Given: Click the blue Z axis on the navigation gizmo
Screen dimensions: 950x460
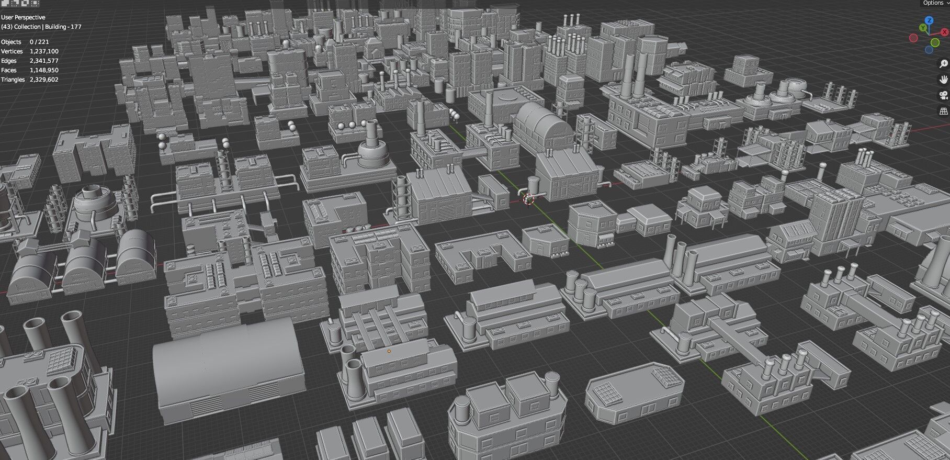Looking at the screenshot, I should [929, 20].
